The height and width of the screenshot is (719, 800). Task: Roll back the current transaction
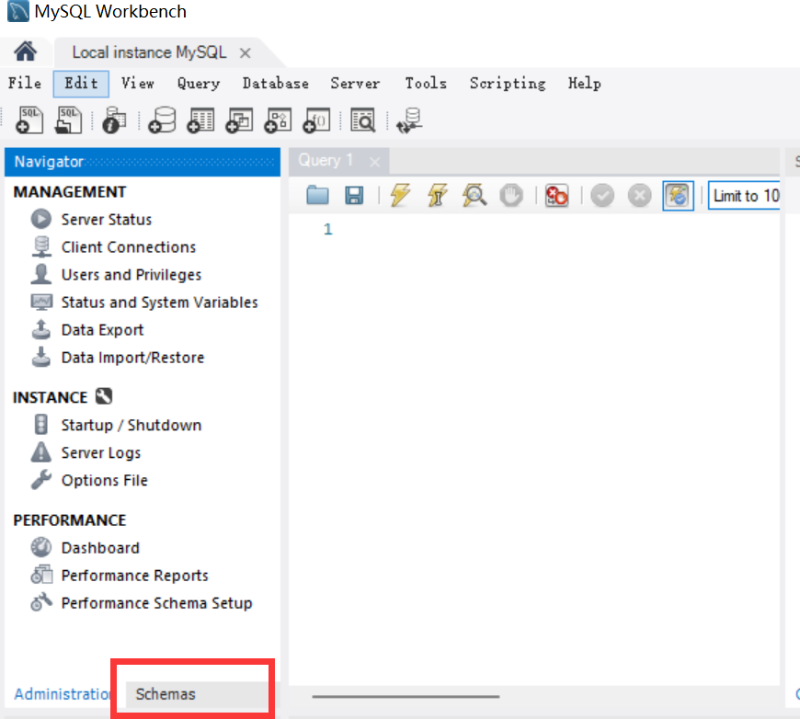tap(639, 196)
